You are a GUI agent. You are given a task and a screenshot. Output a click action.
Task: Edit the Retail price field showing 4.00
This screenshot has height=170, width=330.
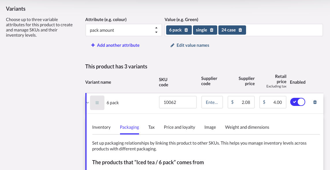tap(275, 102)
